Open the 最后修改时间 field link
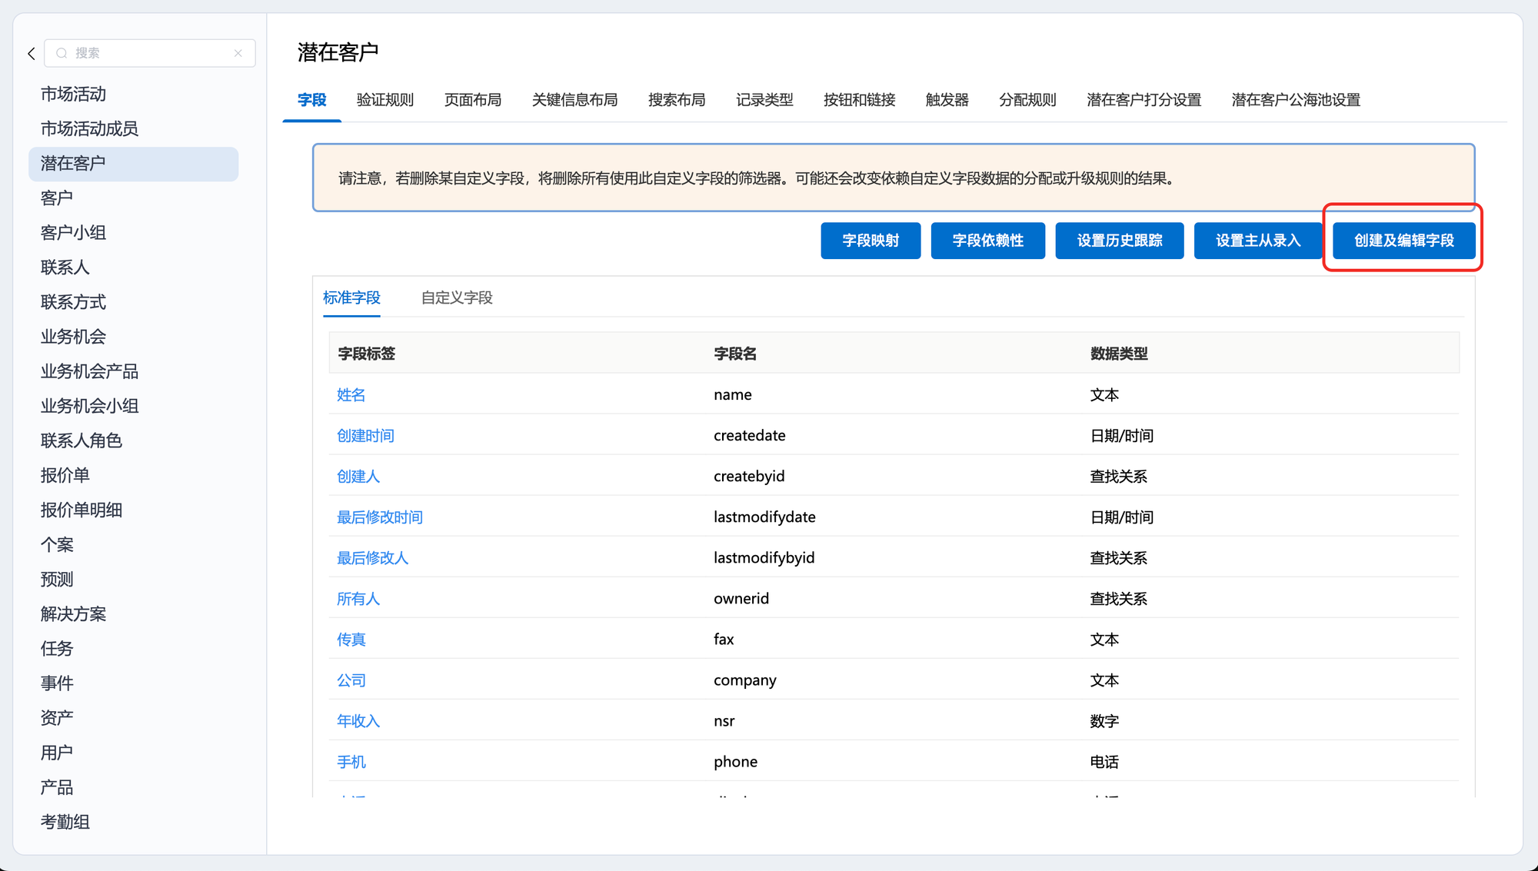Viewport: 1538px width, 871px height. click(379, 517)
